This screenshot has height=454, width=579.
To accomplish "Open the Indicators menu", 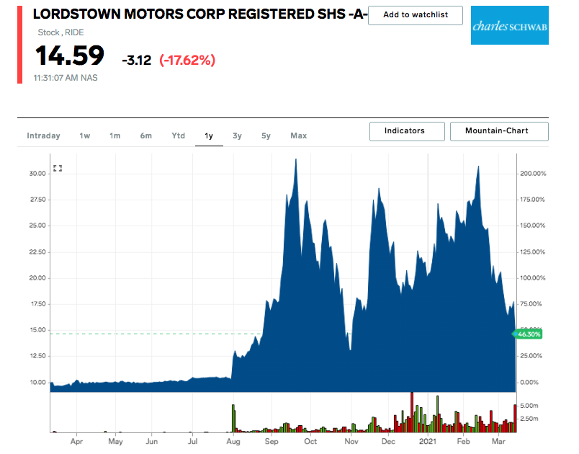I will click(407, 131).
